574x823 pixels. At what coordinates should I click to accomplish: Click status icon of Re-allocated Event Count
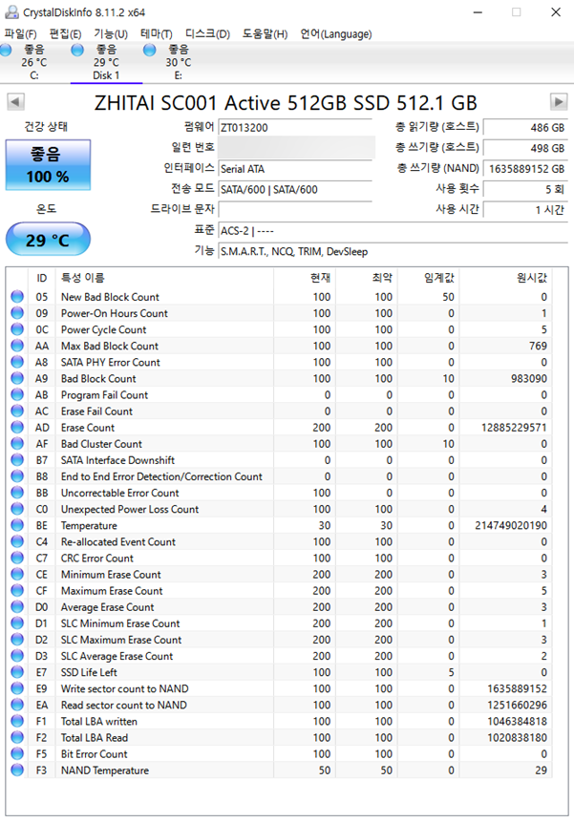pos(17,541)
